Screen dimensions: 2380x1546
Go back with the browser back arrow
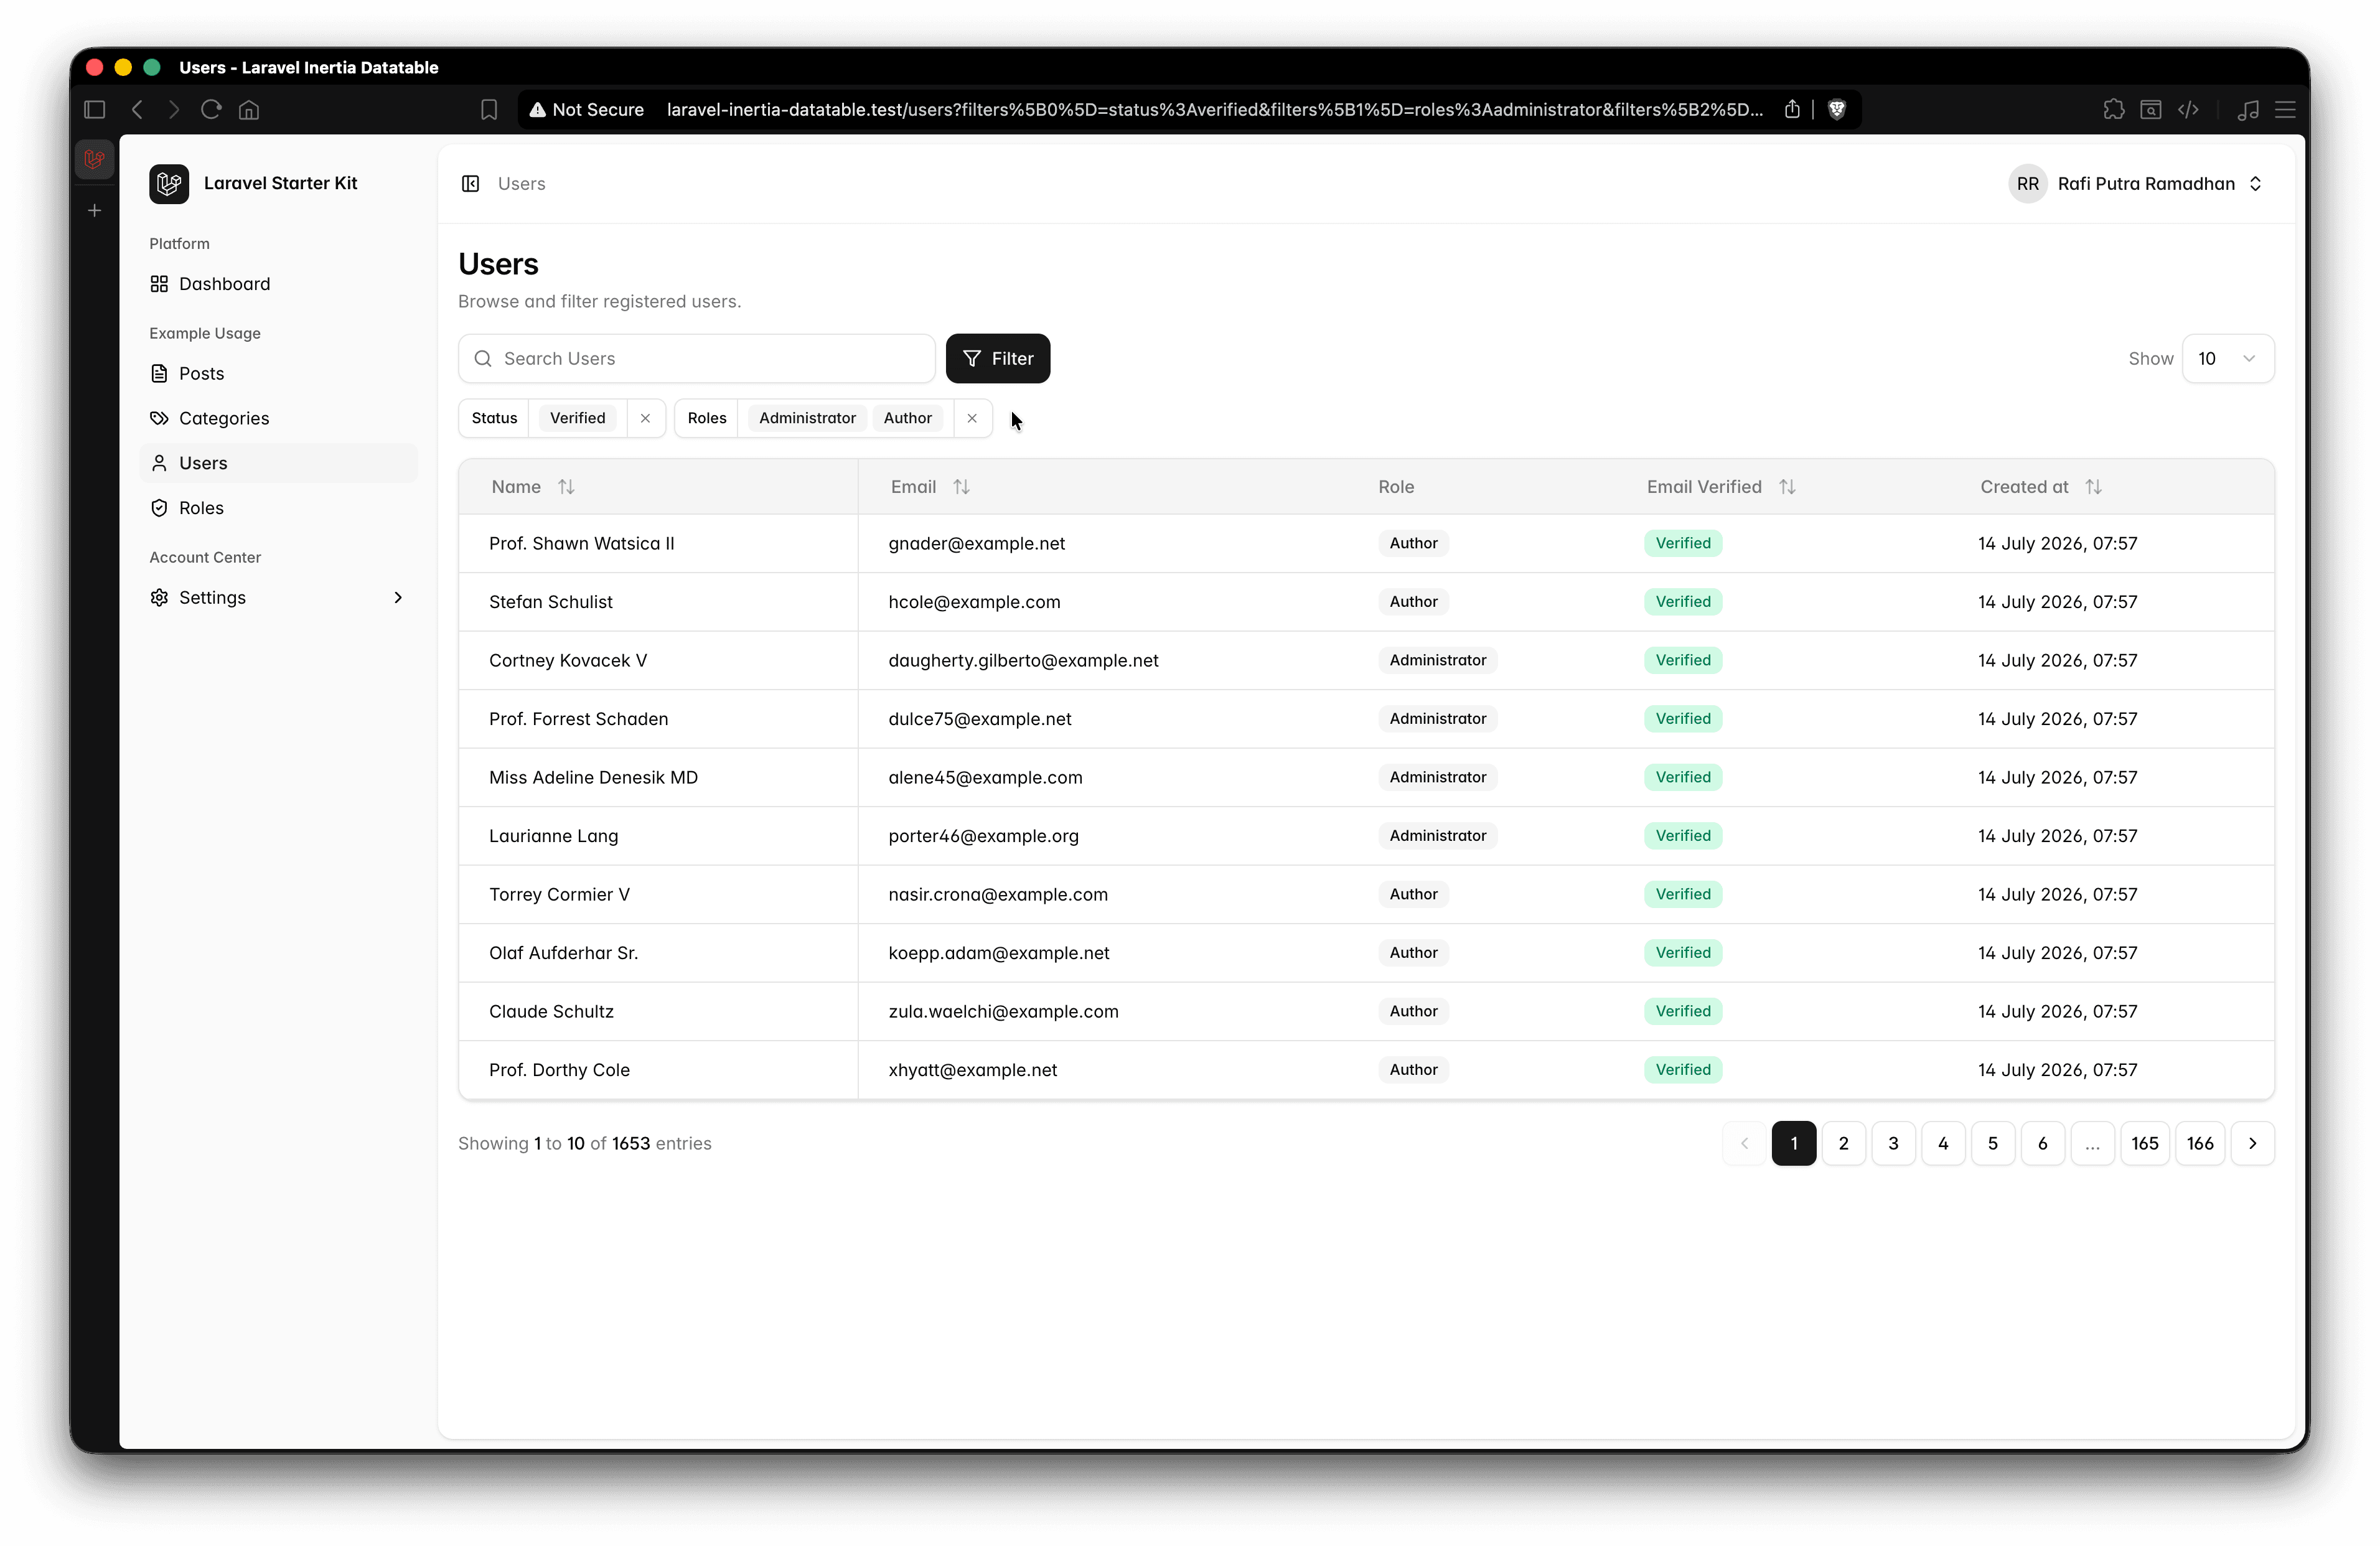coord(137,109)
